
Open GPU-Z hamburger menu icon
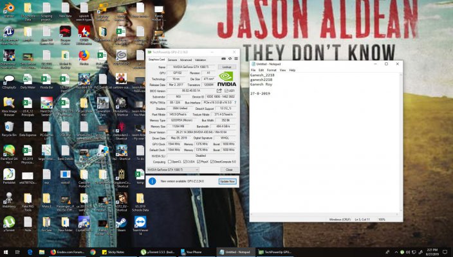tap(236, 59)
